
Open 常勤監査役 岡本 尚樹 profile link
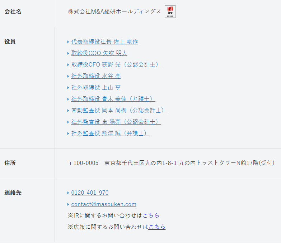click(x=119, y=110)
